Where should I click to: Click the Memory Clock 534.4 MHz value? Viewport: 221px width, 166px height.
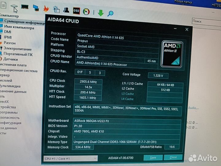(83, 147)
